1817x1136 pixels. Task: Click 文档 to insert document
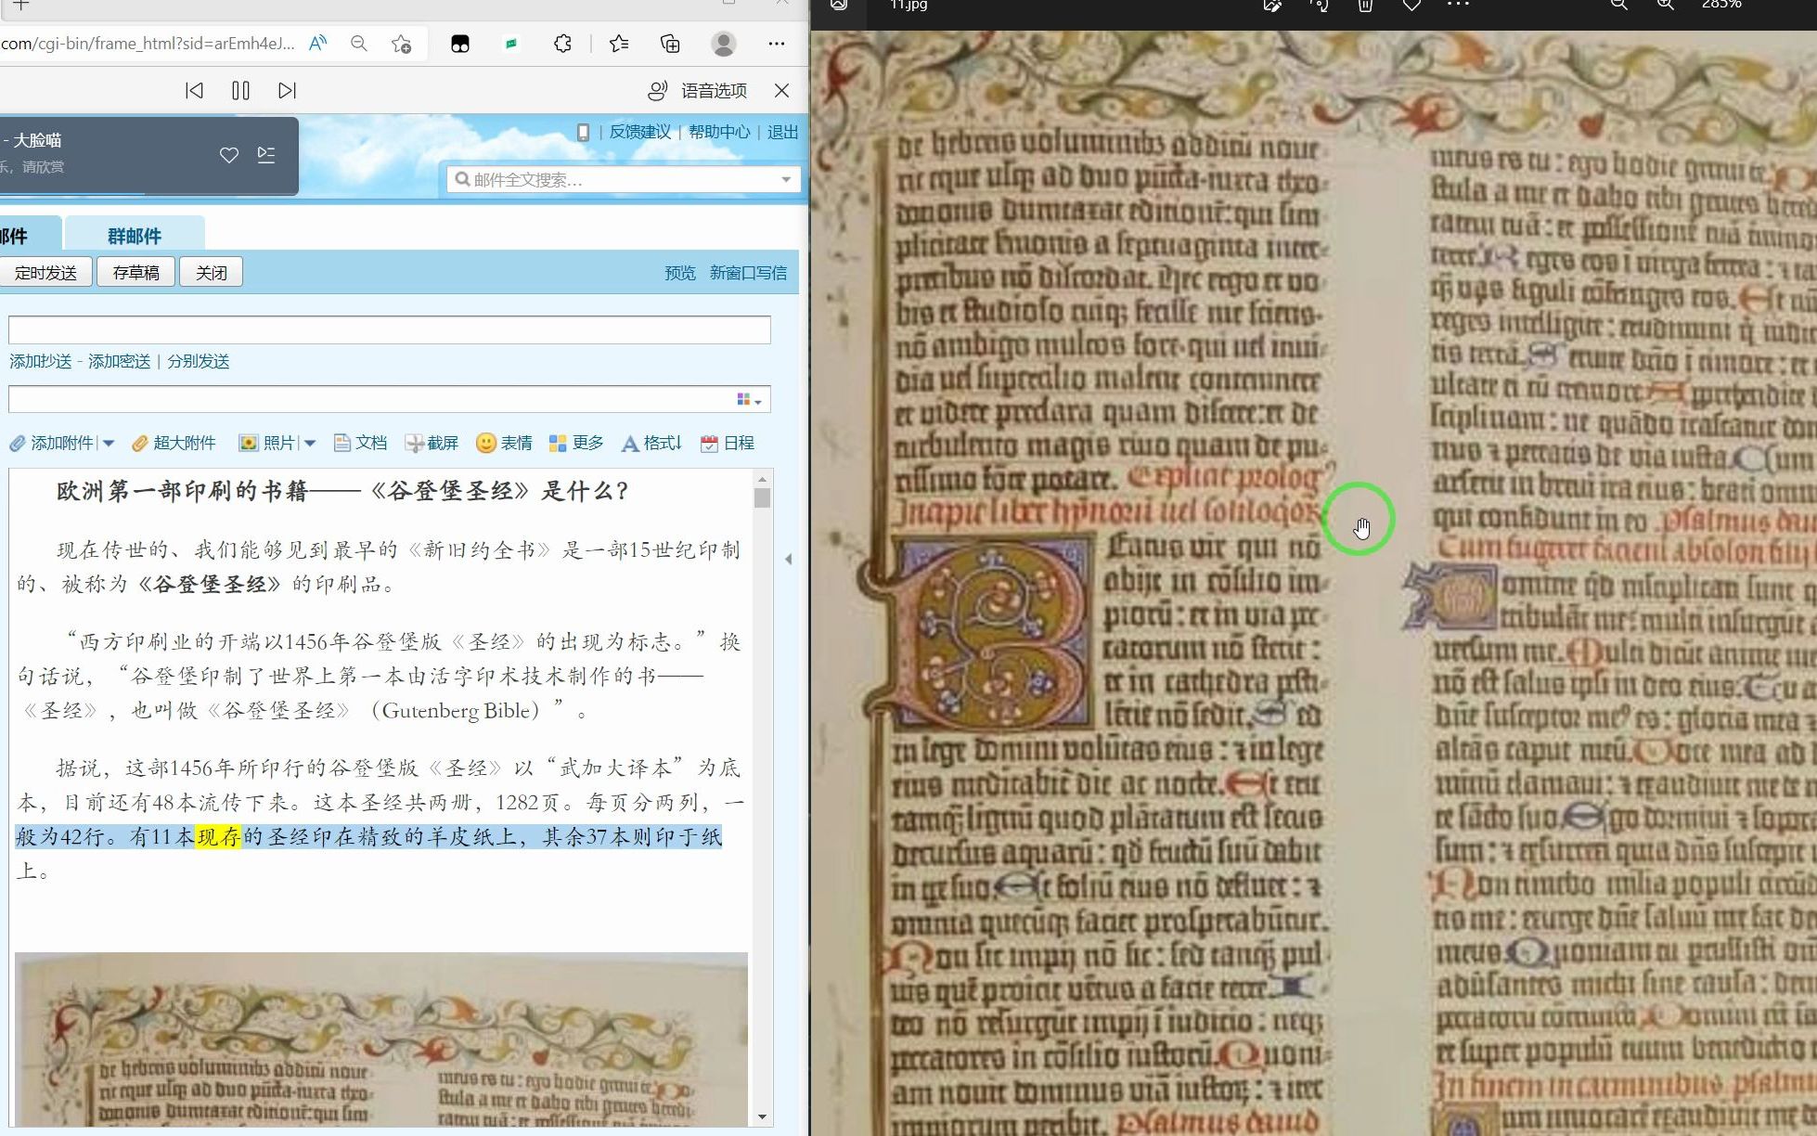click(361, 443)
